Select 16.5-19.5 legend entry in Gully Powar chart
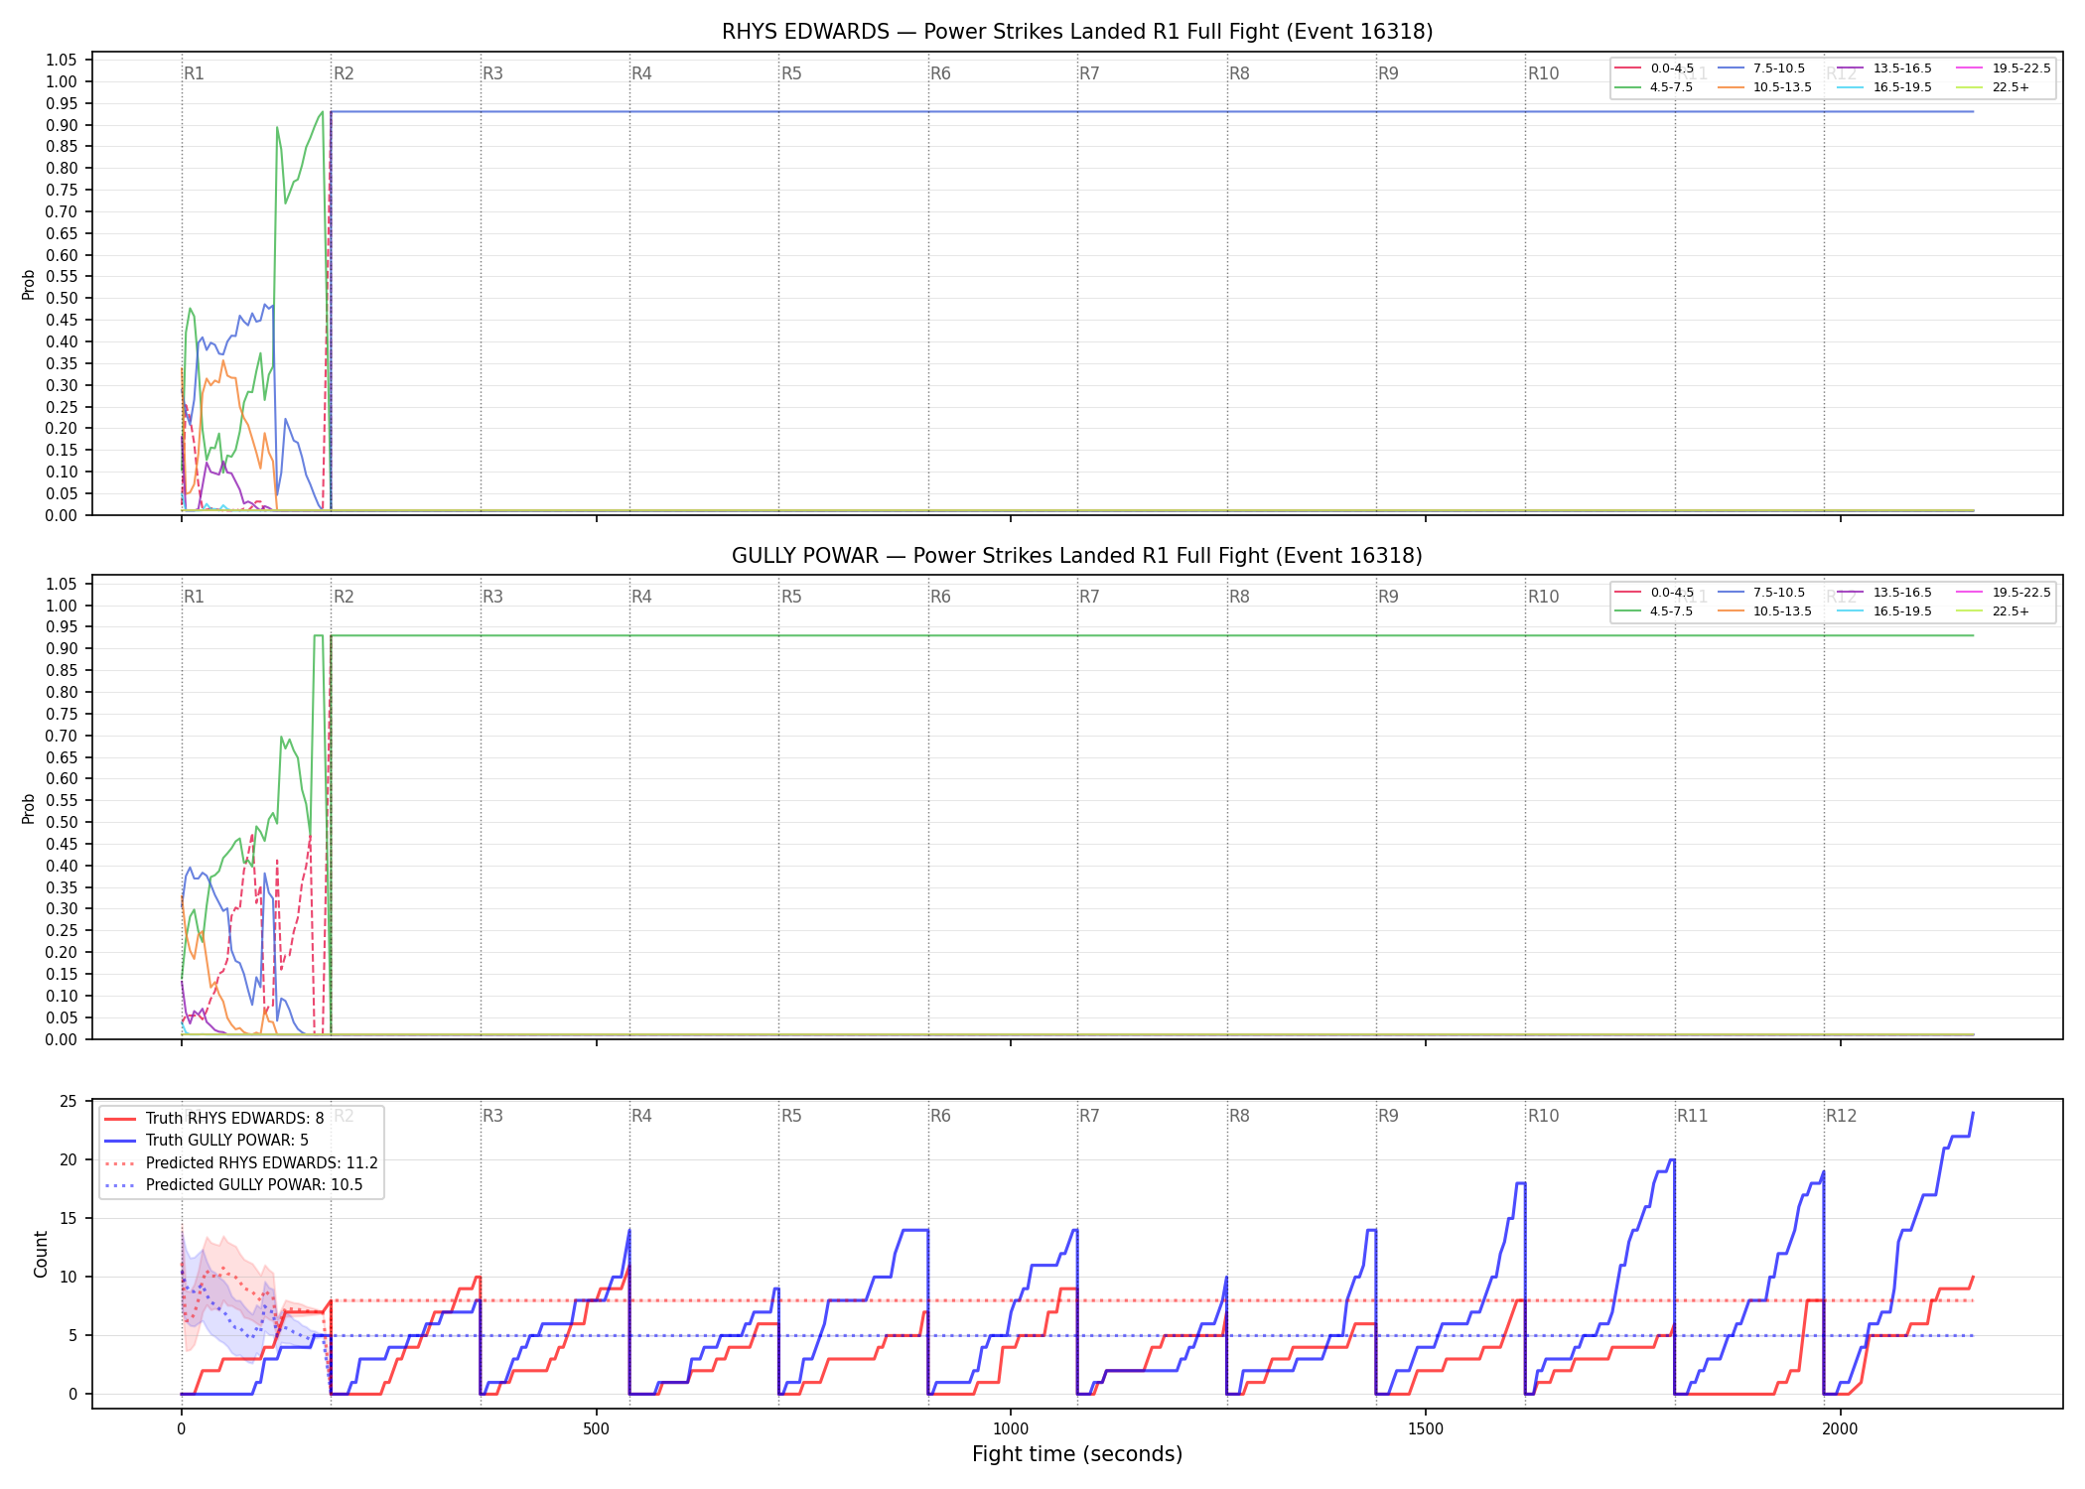The width and height of the screenshot is (2085, 1489). point(1884,611)
